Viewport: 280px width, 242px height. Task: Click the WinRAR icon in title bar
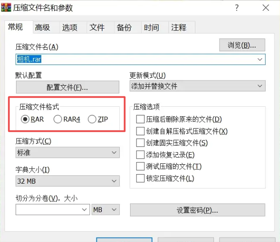(6, 7)
